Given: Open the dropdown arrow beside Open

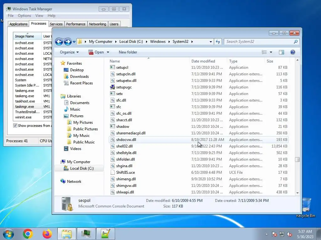Looking at the screenshot, I should 108,52.
